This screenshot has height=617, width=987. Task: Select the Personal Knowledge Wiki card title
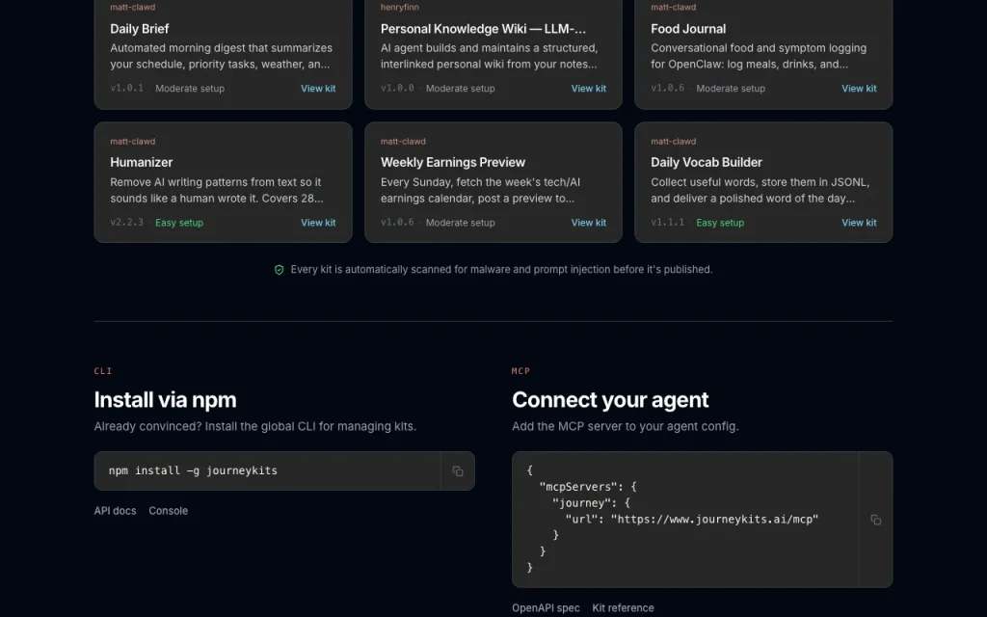483,29
